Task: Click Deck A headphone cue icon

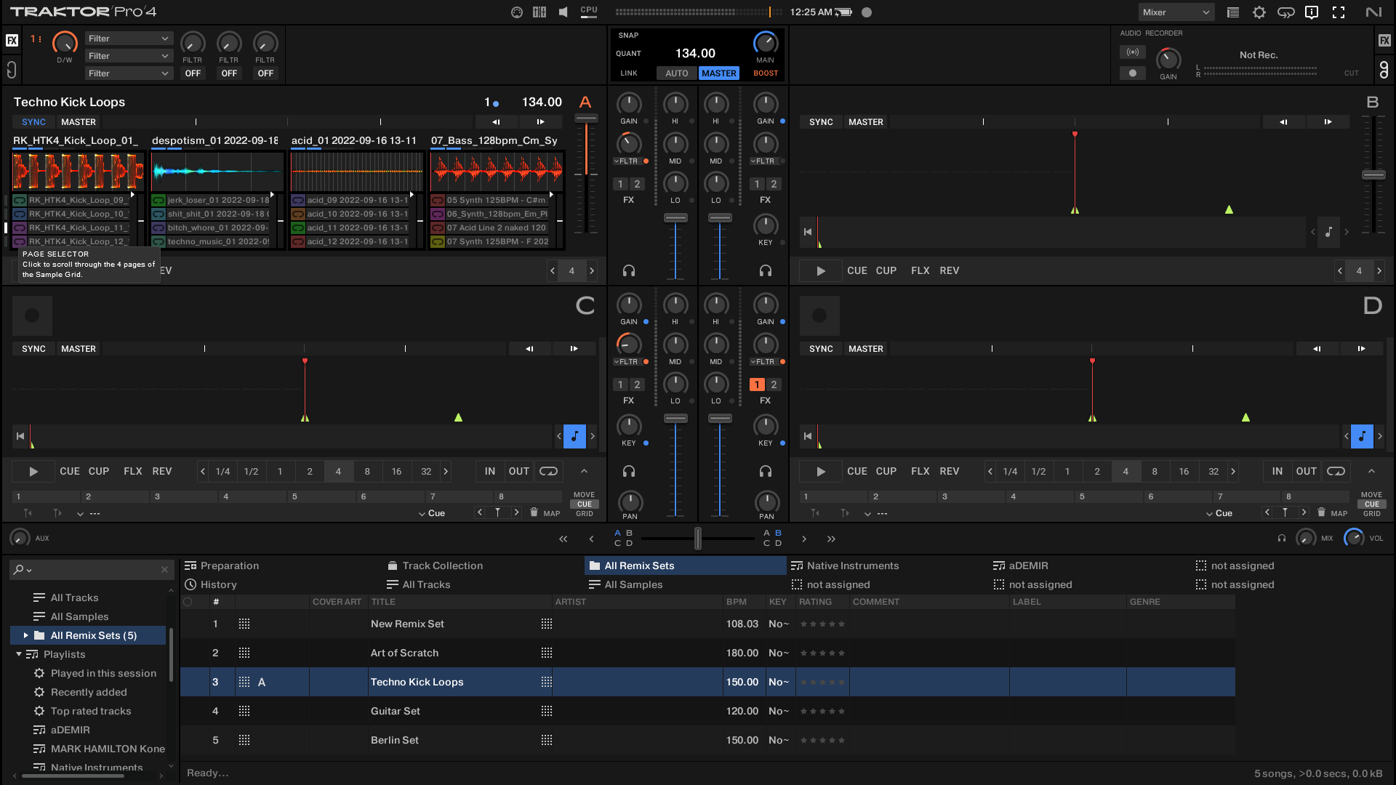Action: pyautogui.click(x=629, y=270)
